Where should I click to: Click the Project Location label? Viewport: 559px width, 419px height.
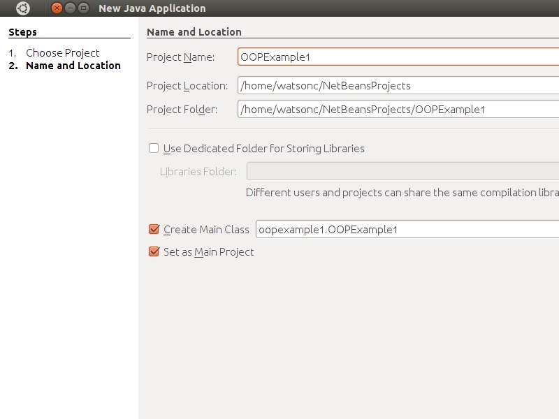187,86
